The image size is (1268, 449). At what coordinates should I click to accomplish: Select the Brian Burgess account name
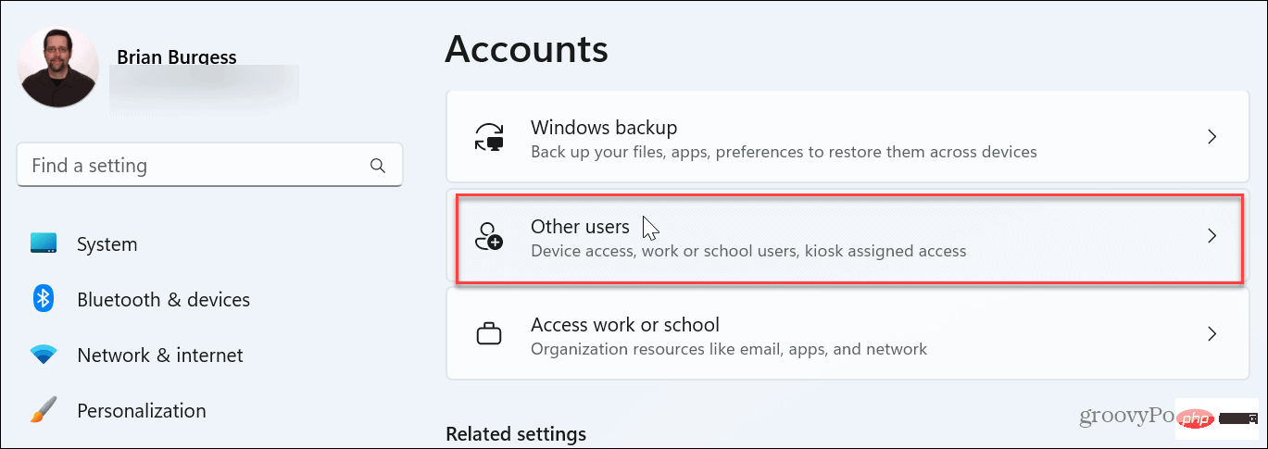[x=177, y=57]
